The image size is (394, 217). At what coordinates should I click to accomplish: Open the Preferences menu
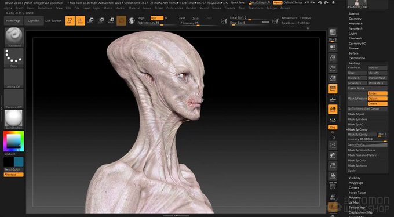point(174,8)
